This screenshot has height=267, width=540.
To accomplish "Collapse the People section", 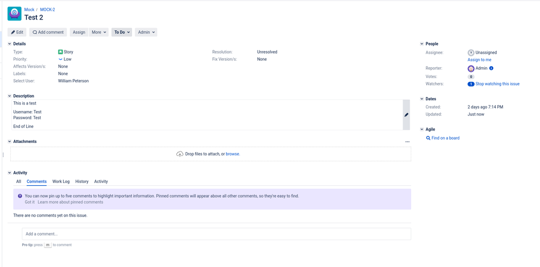I will coord(422,44).
